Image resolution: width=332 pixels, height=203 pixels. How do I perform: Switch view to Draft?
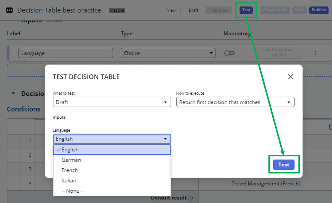193,10
